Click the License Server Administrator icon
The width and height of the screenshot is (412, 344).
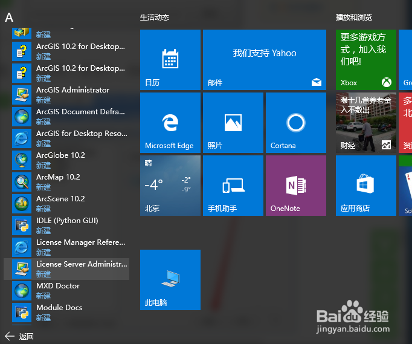[22, 269]
